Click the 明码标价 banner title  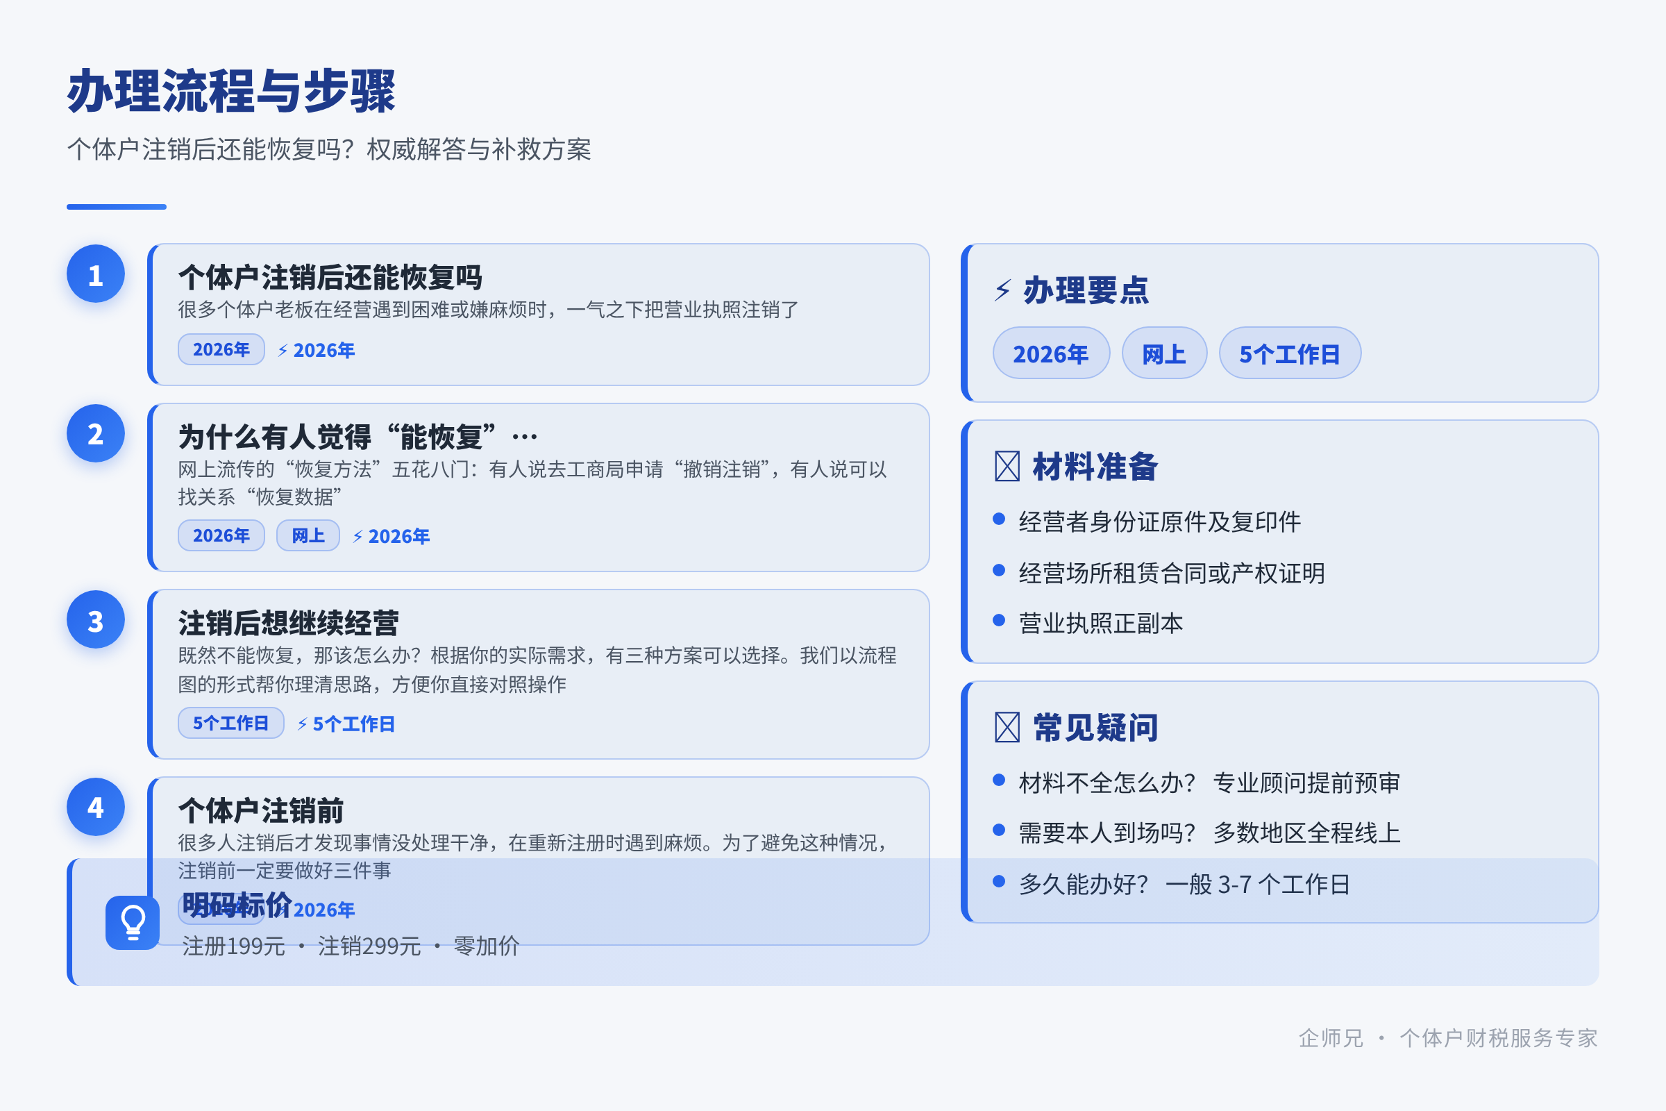pos(237,905)
